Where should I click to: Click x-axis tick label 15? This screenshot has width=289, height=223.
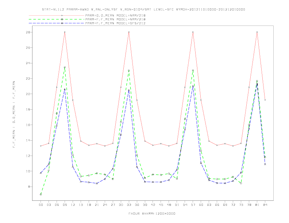point(81,205)
